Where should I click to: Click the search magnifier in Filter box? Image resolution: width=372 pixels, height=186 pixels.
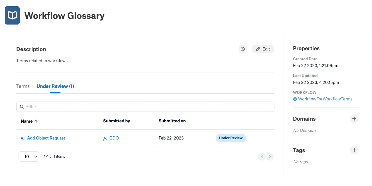tap(22, 107)
